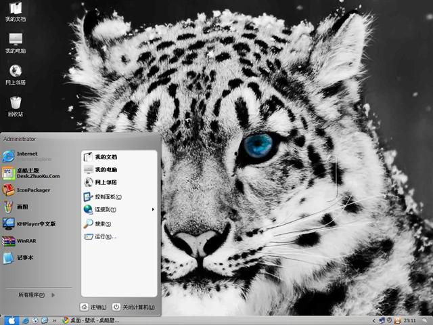The height and width of the screenshot is (325, 433).
Task: Open 画图 paint program
Action: 16,207
